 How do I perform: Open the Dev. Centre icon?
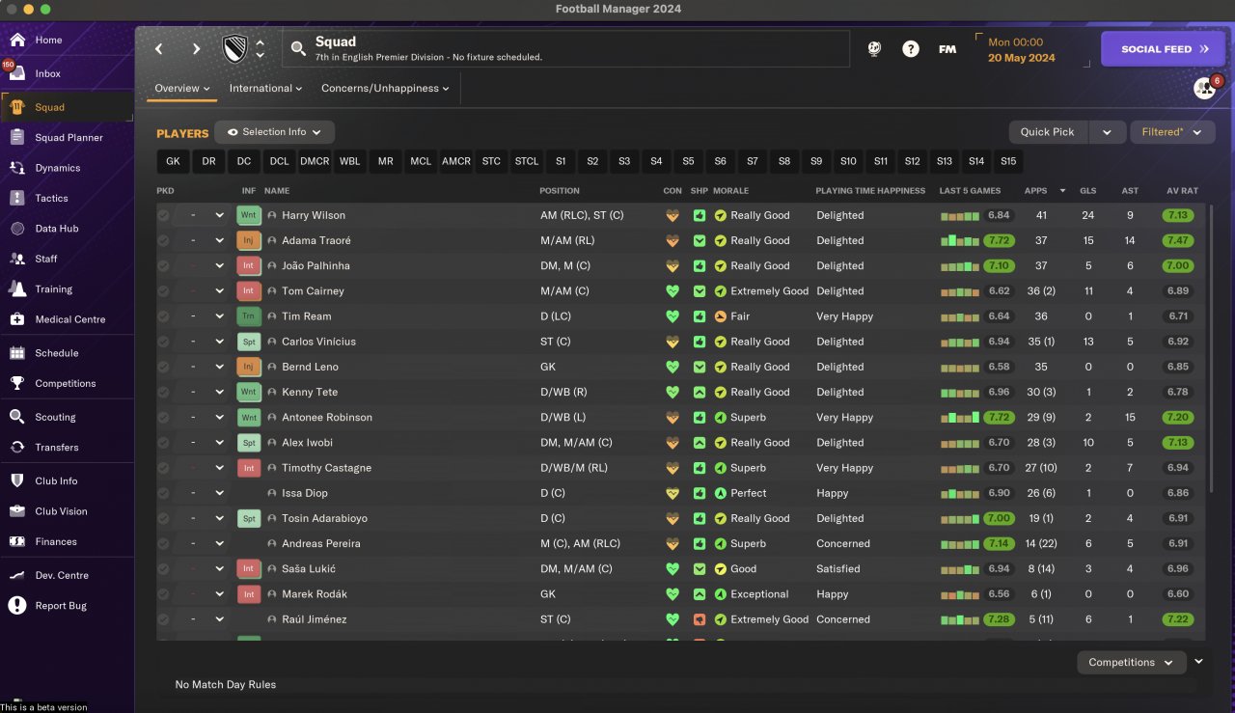click(x=17, y=575)
